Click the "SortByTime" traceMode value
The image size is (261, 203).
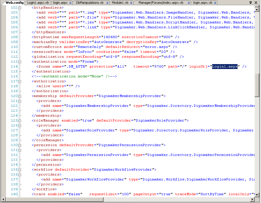pyautogui.click(x=212, y=194)
